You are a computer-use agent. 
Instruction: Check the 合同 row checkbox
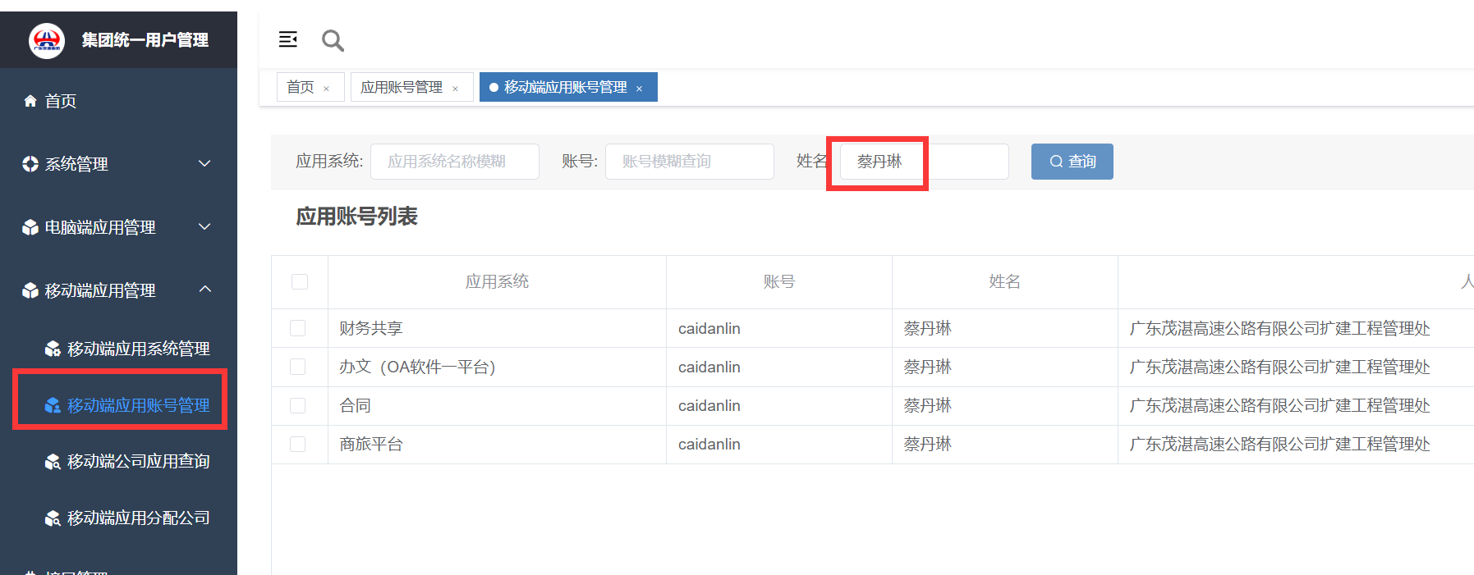pos(298,405)
